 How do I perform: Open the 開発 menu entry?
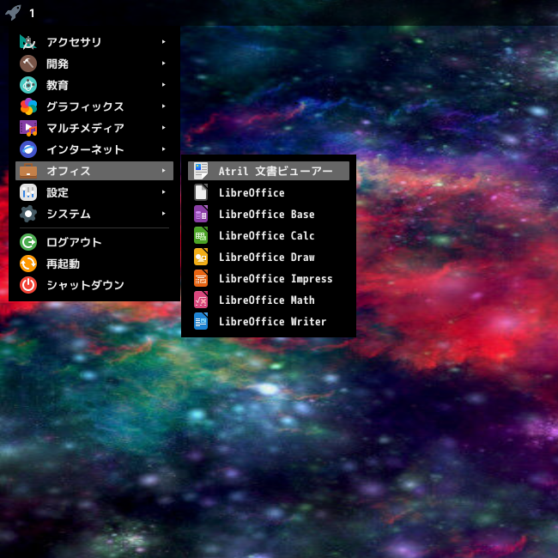(x=94, y=64)
